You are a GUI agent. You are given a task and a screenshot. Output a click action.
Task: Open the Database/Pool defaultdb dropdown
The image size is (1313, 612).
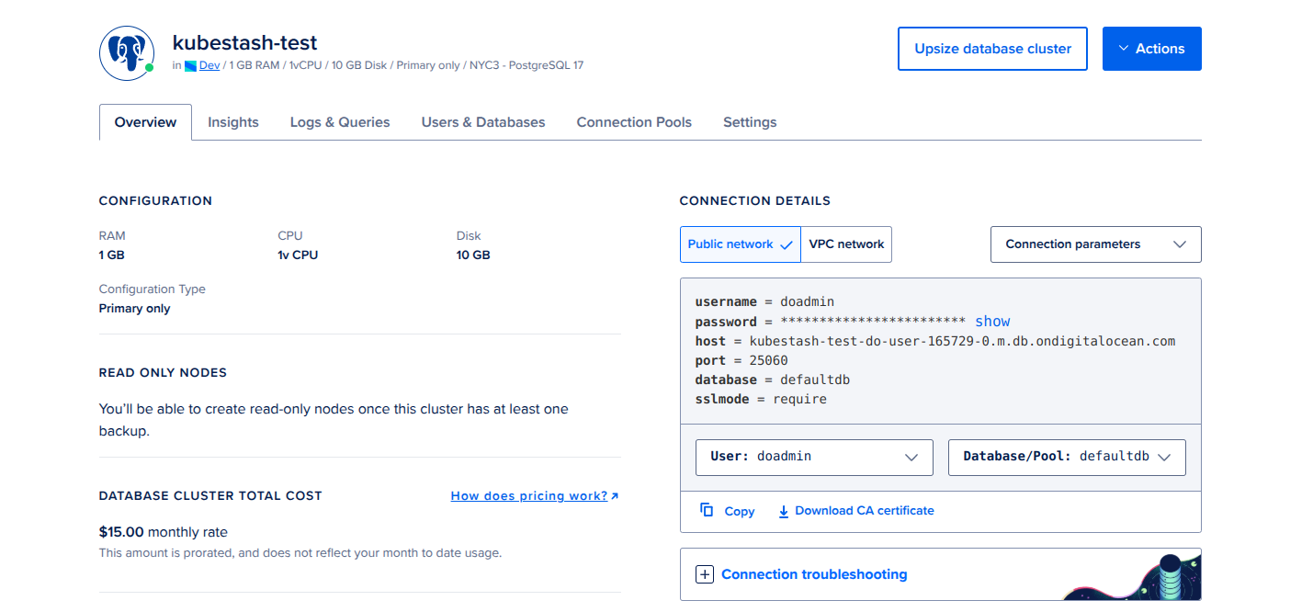1067,457
